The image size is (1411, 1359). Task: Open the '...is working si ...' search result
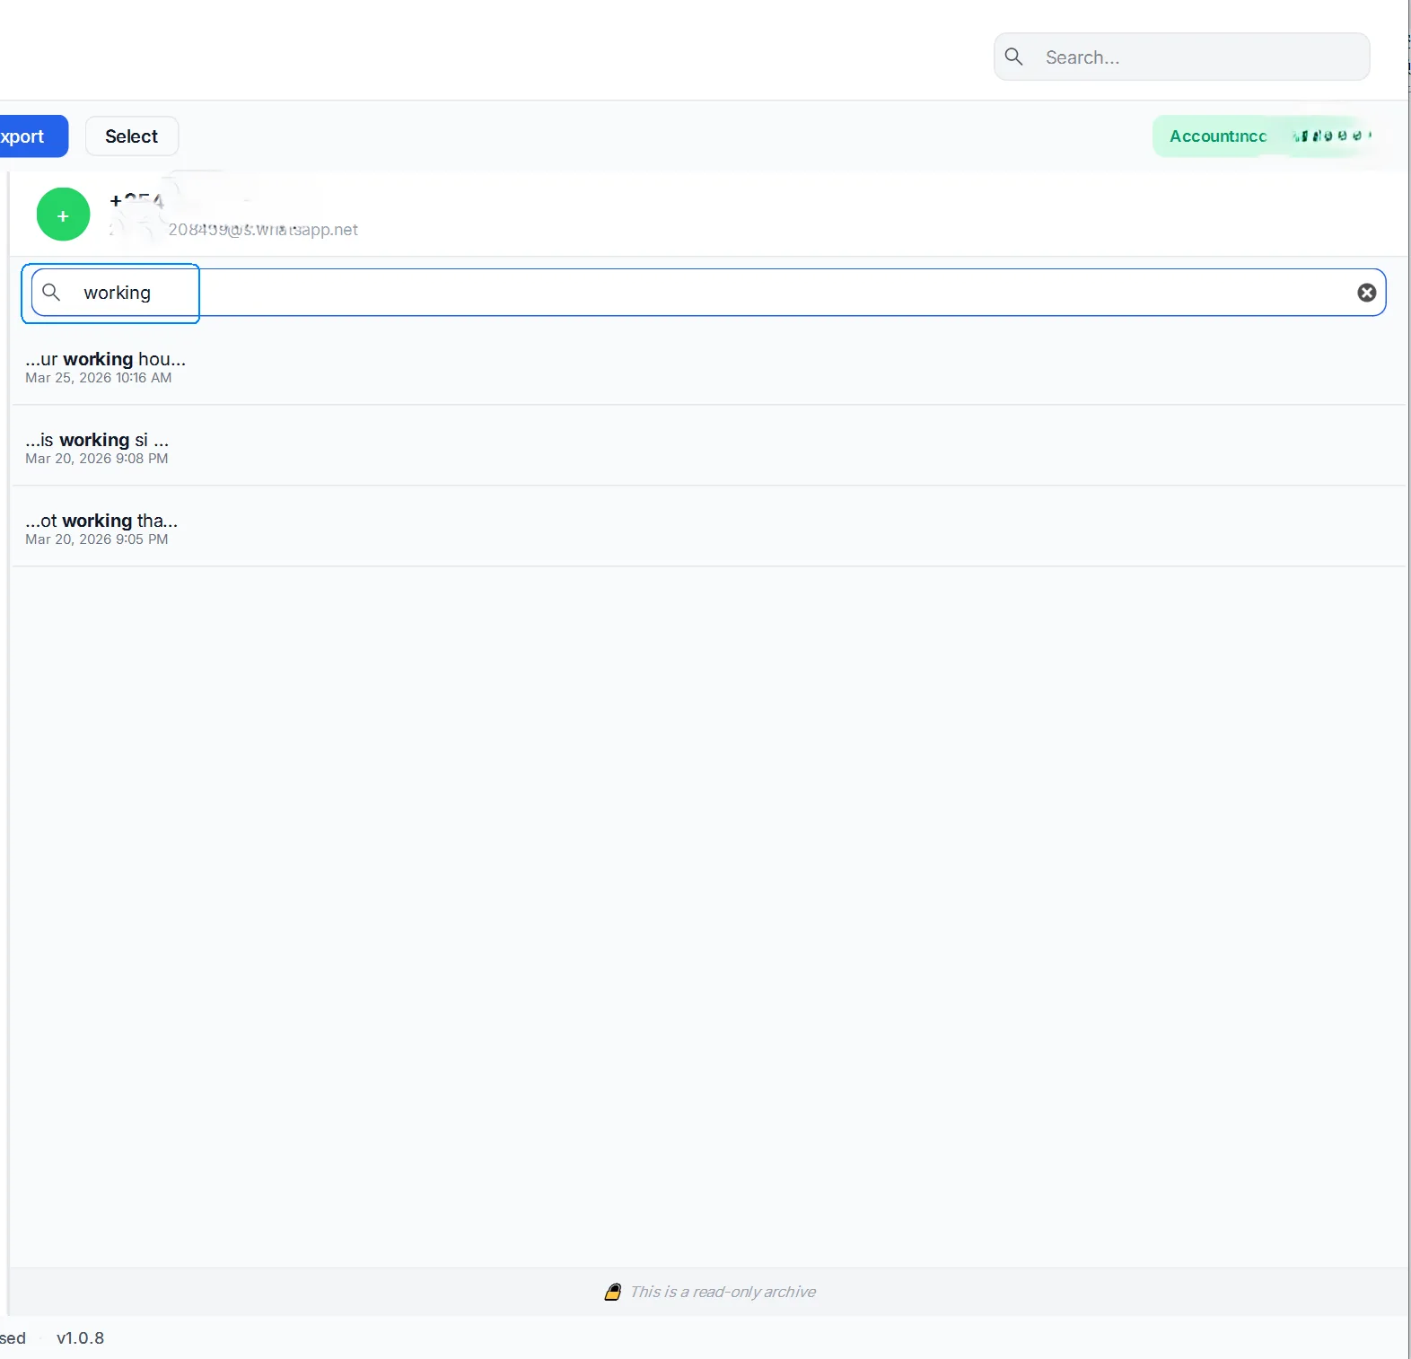pyautogui.click(x=709, y=447)
